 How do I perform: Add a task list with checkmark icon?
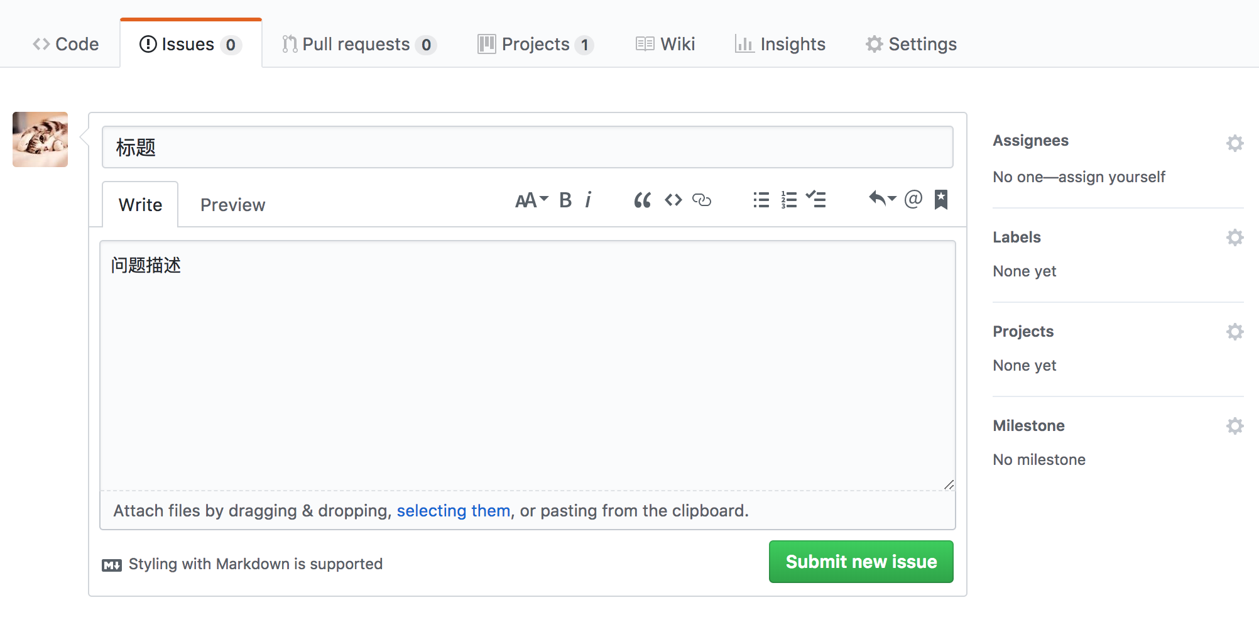pos(816,200)
